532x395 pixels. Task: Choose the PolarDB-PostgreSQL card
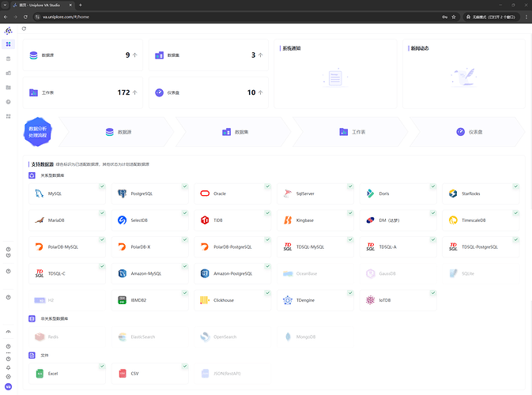232,246
